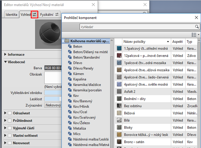Click the thumbnail of Bloky

pos(119,128)
